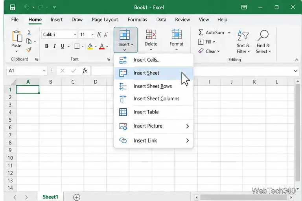This screenshot has width=302, height=201.
Task: Click Decrease Font Size icon
Action: pyautogui.click(x=106, y=35)
